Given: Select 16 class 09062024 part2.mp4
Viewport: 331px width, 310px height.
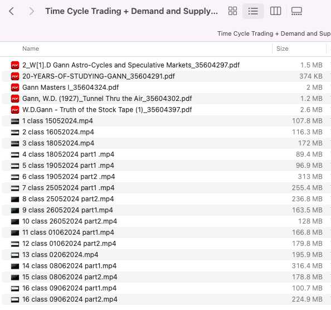Looking at the screenshot, I should [x=166, y=299].
